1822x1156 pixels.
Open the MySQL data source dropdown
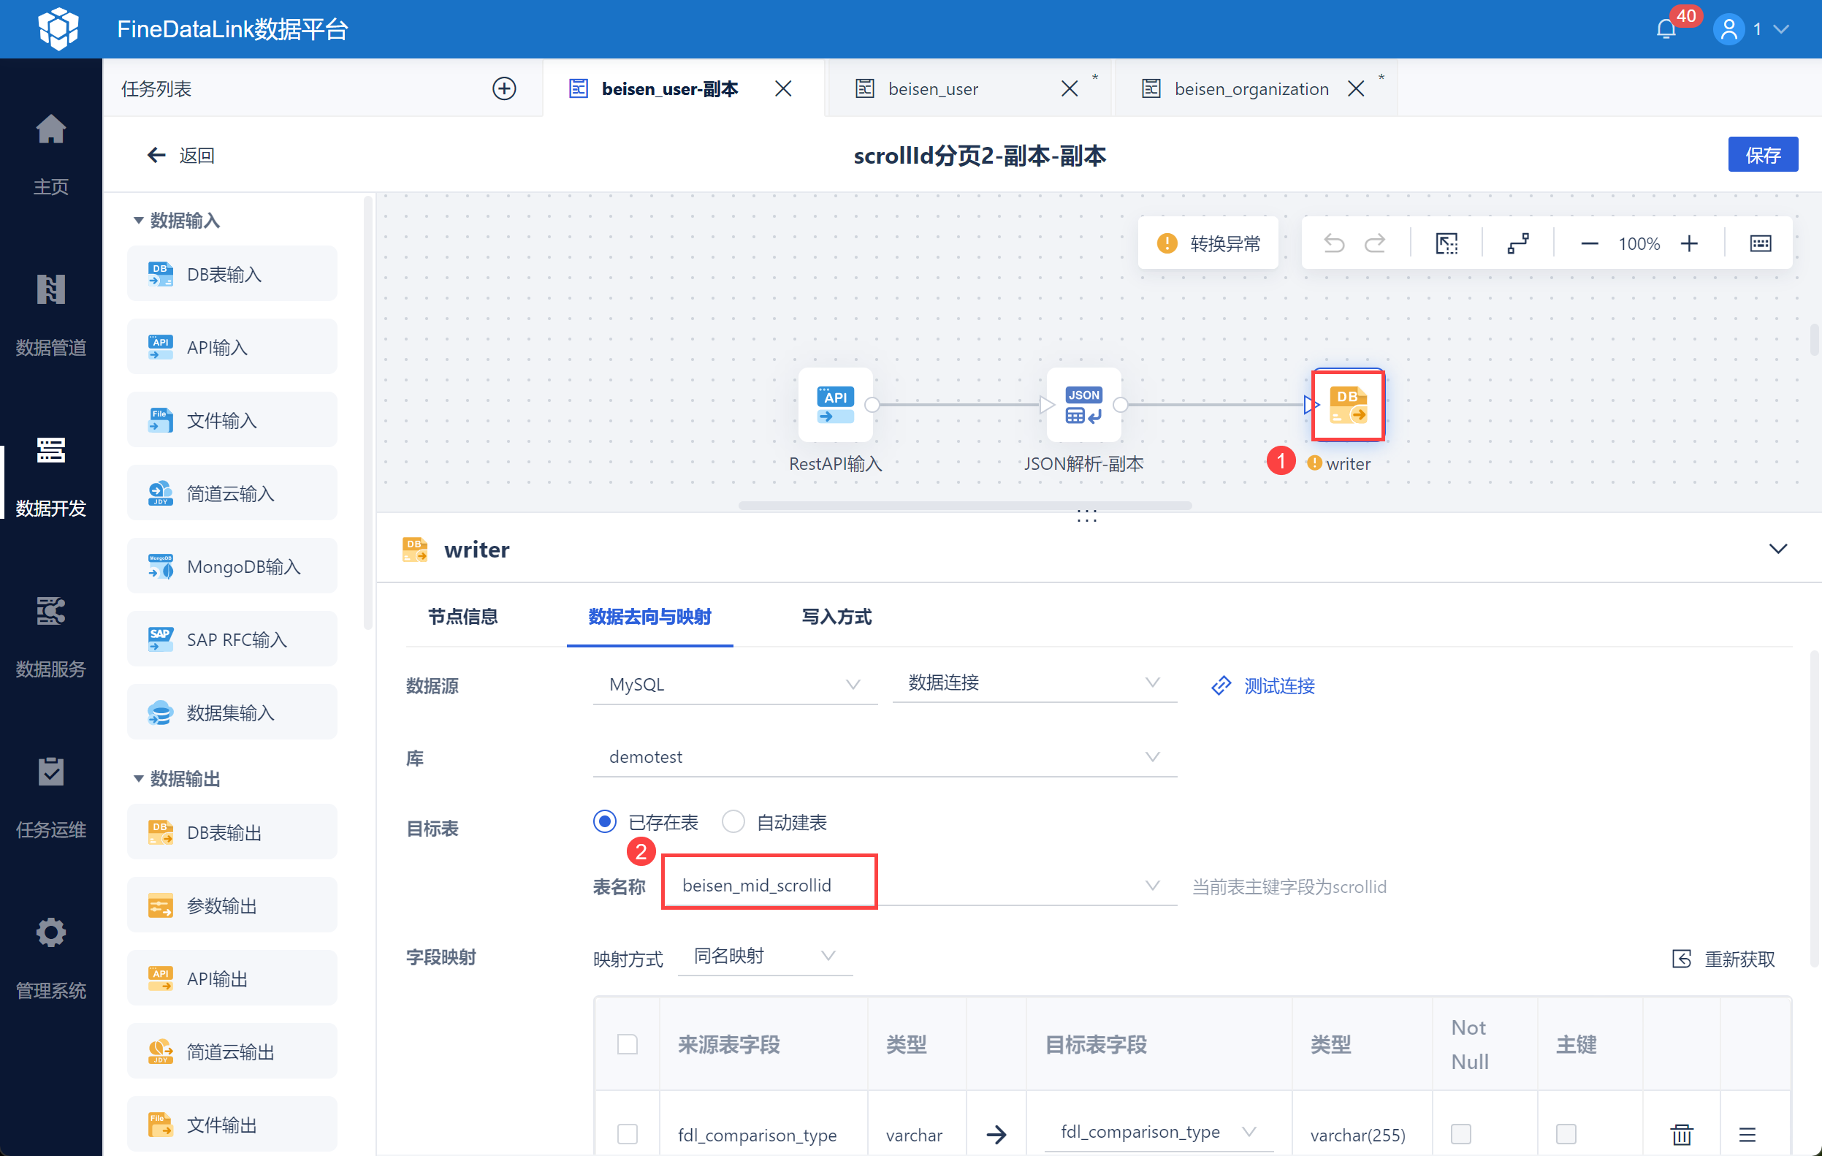734,685
